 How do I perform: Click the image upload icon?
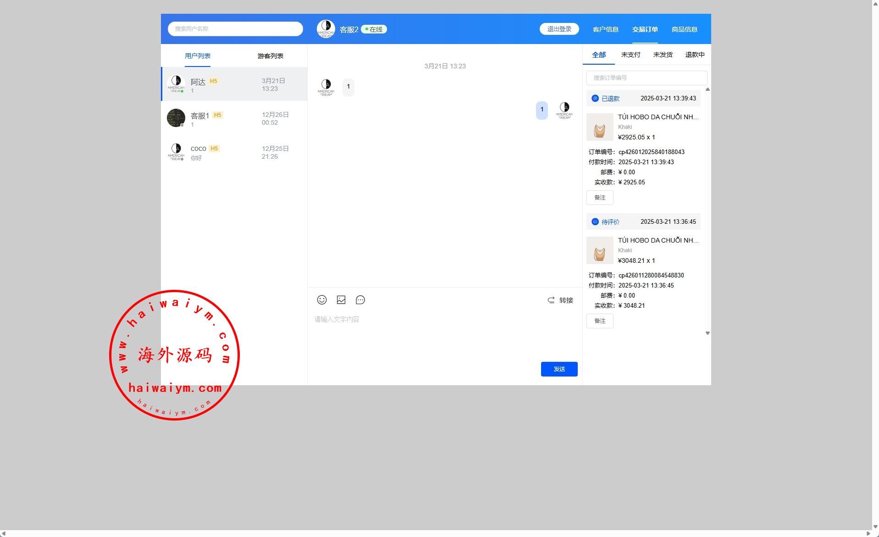pyautogui.click(x=341, y=300)
